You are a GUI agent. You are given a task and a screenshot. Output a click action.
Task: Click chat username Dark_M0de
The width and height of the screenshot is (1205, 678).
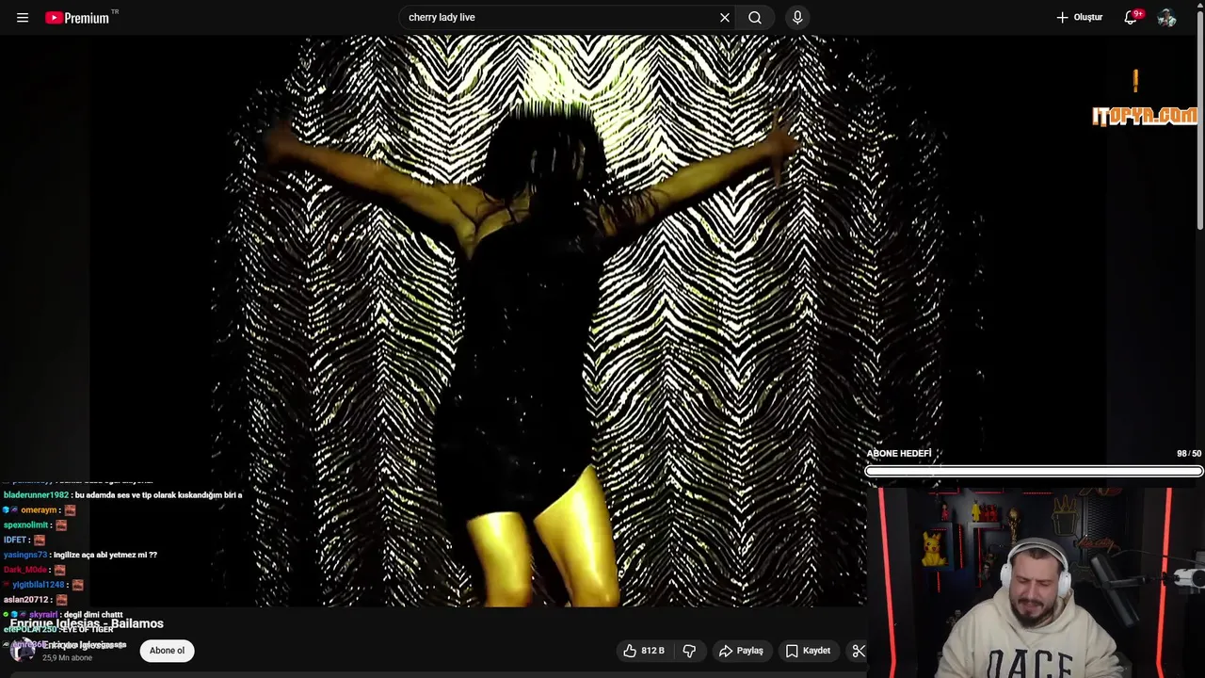pyautogui.click(x=24, y=570)
